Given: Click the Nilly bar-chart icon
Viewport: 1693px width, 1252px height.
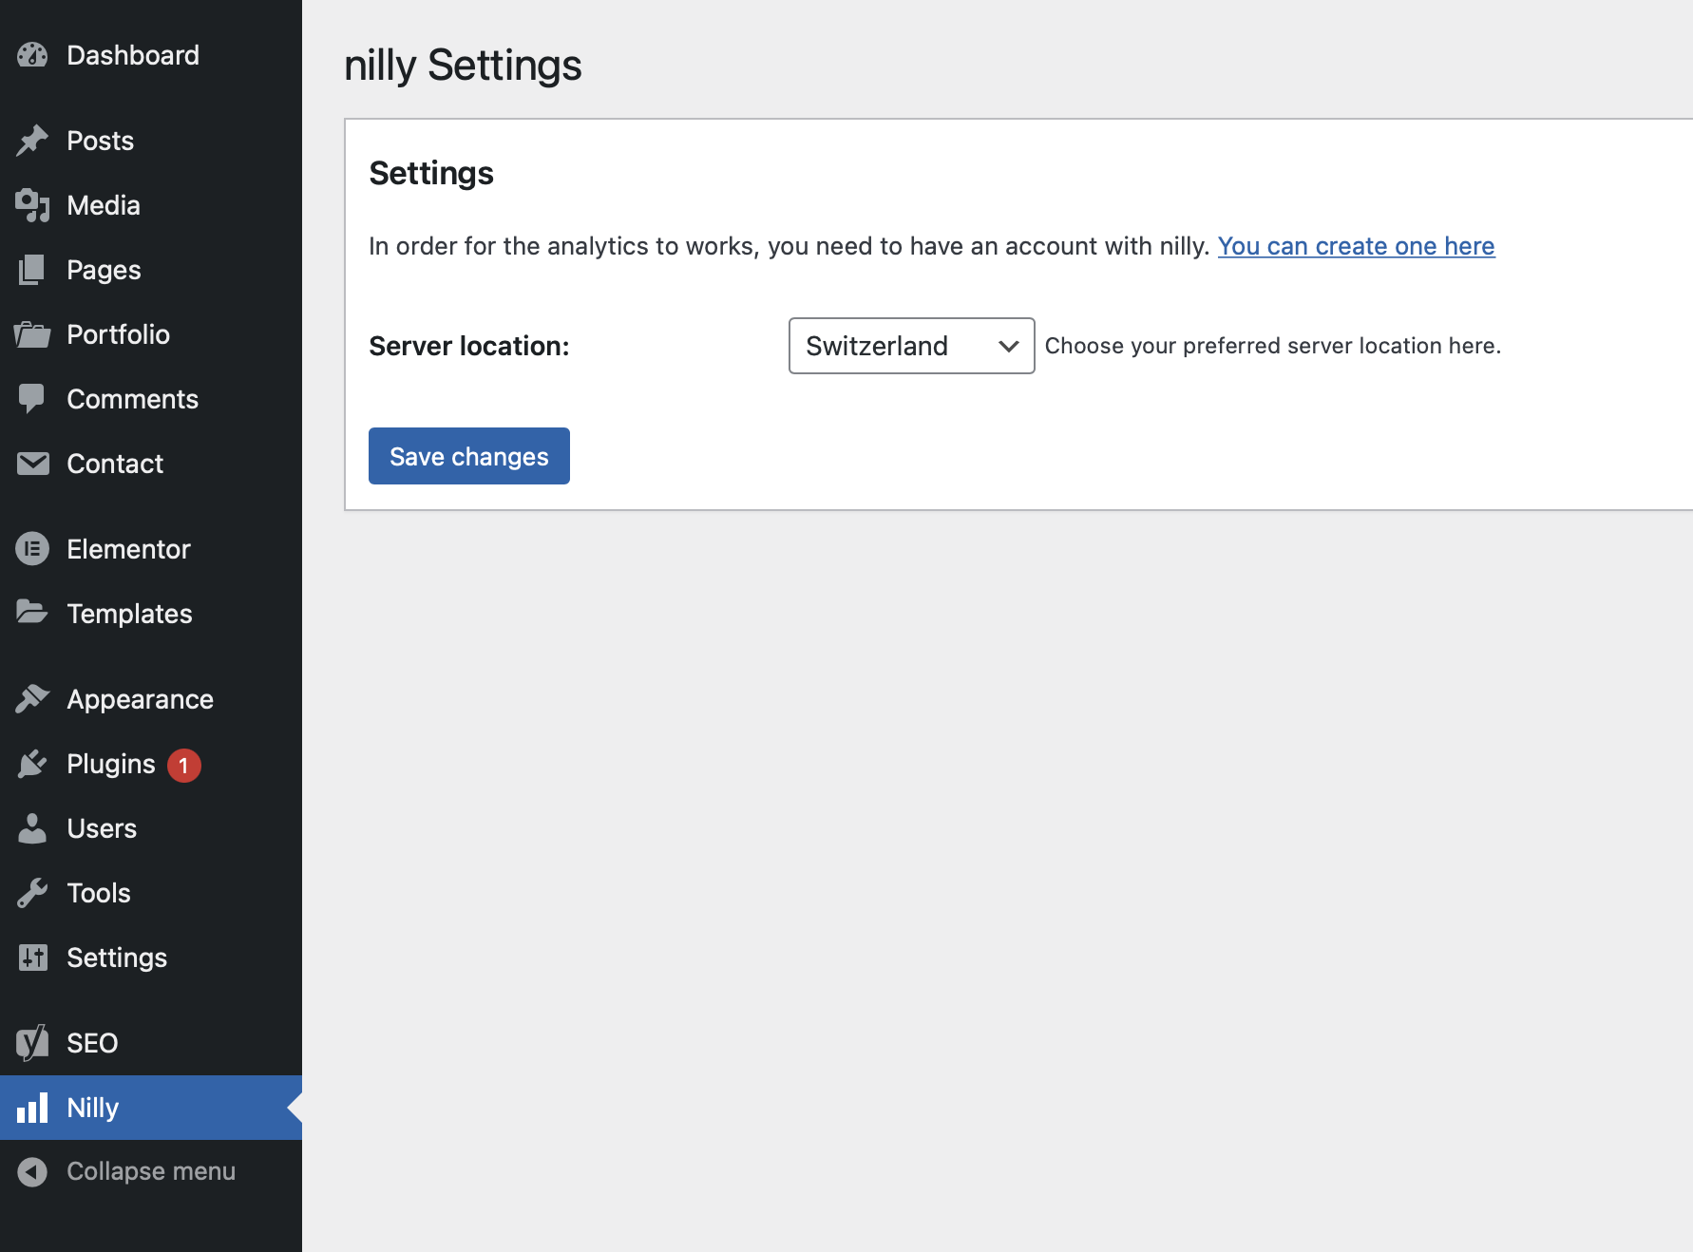Looking at the screenshot, I should tap(32, 1108).
